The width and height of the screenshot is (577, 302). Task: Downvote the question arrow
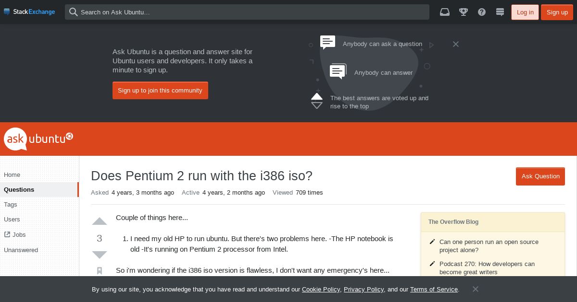100,255
